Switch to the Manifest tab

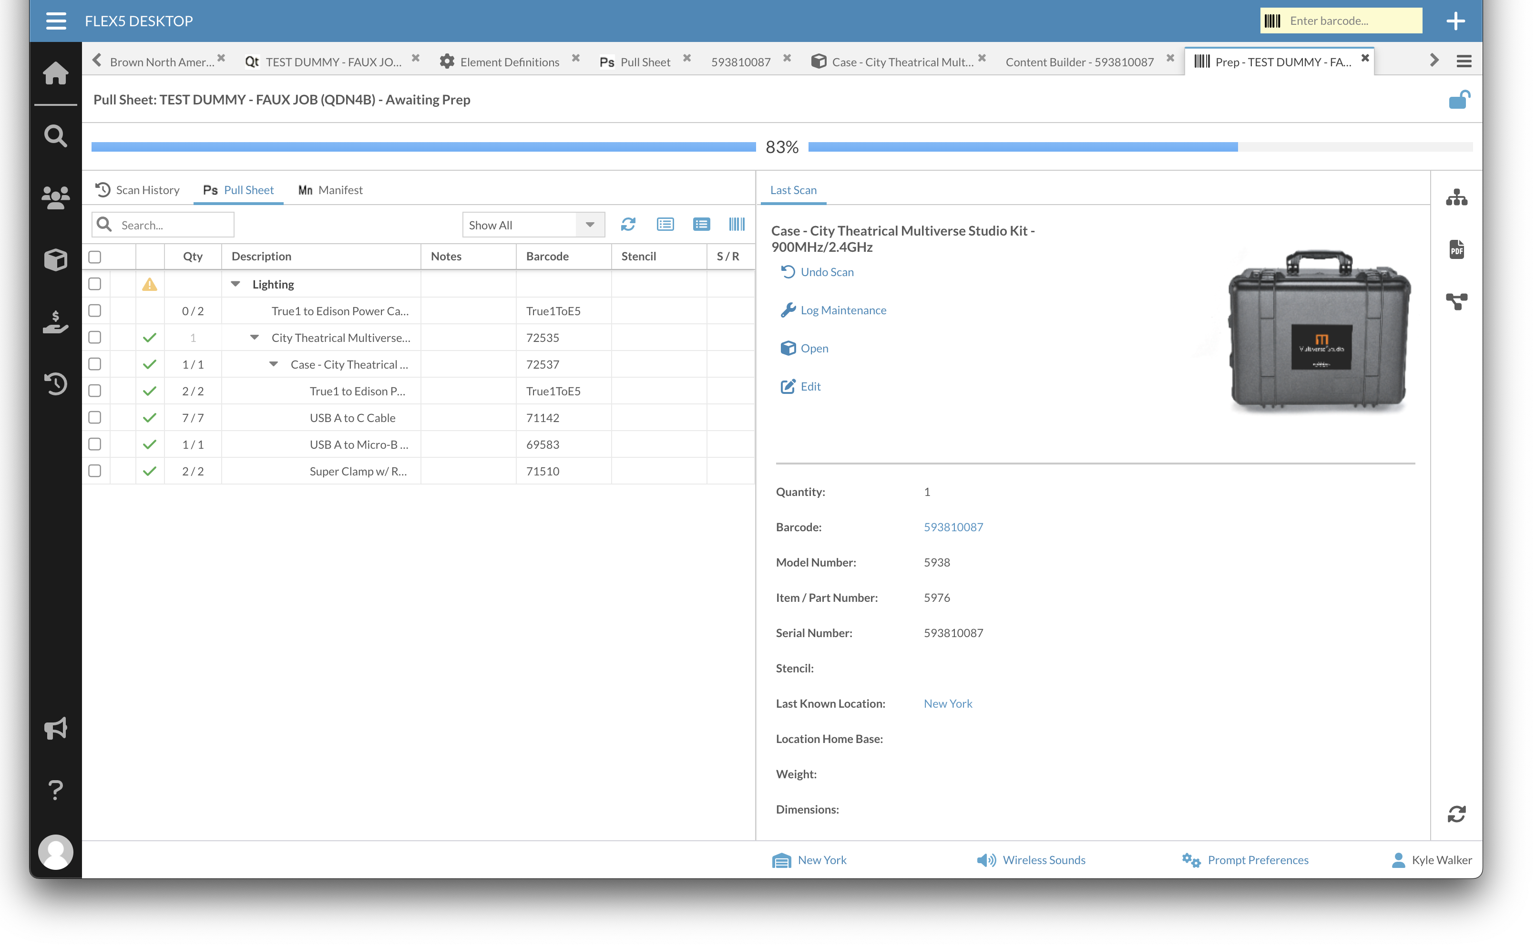pyautogui.click(x=331, y=189)
